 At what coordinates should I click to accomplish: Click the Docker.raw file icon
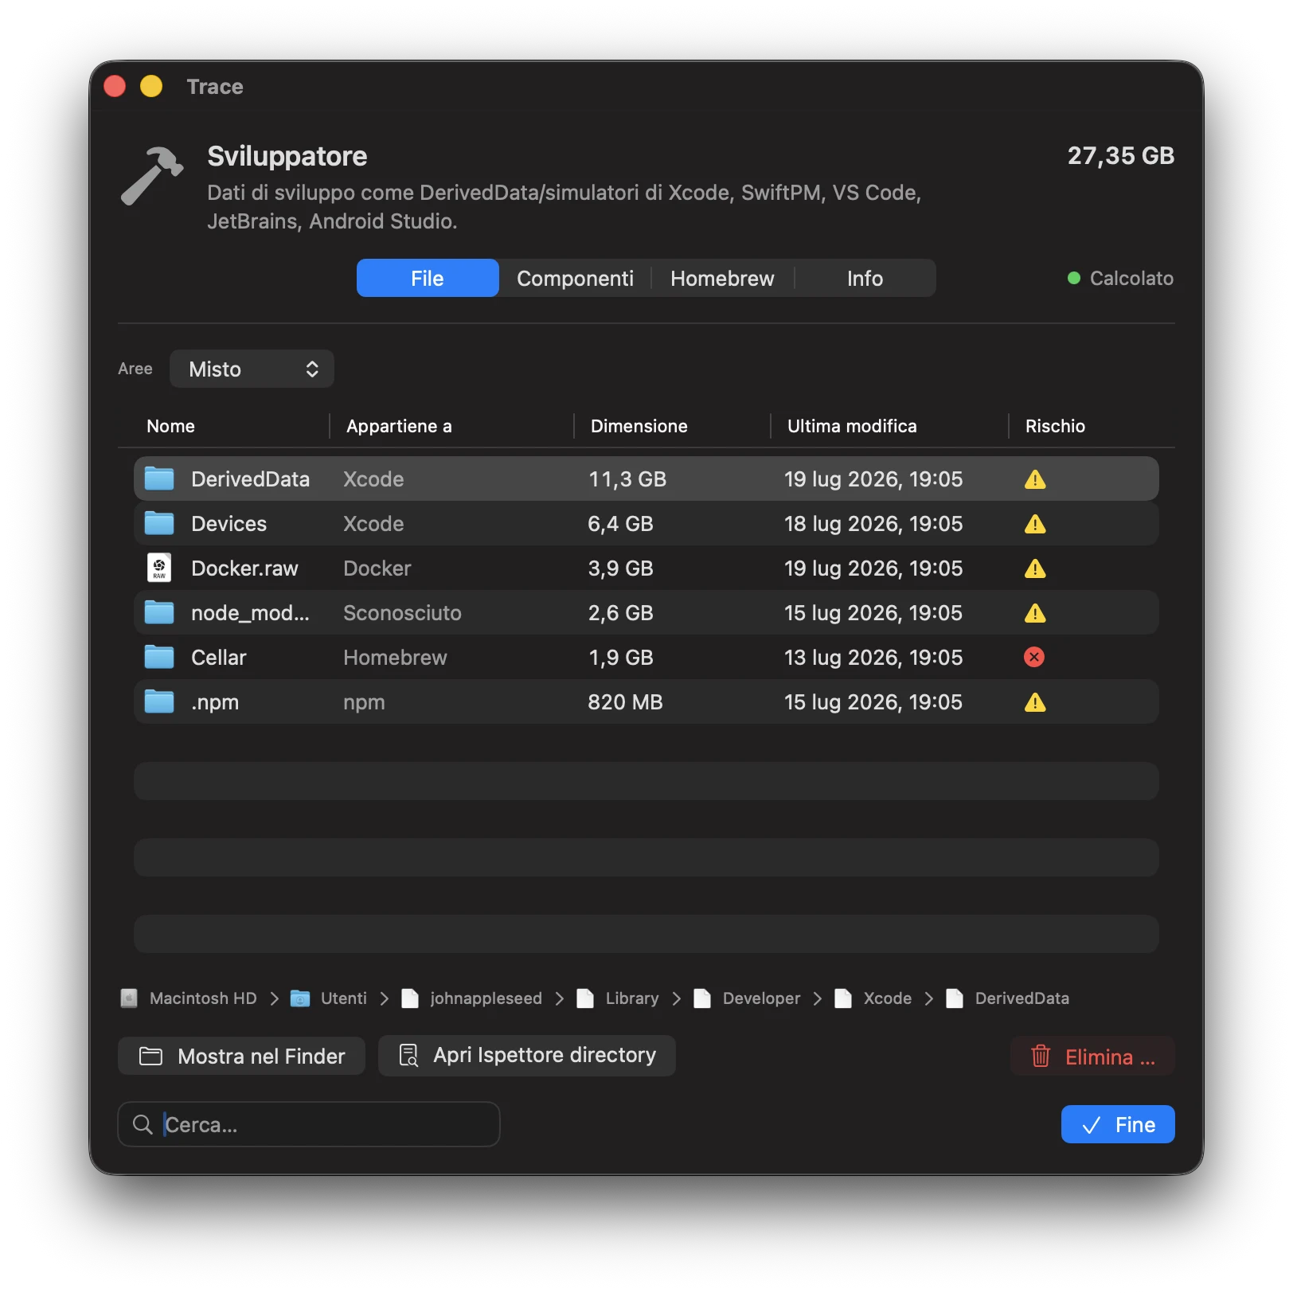[x=159, y=568]
